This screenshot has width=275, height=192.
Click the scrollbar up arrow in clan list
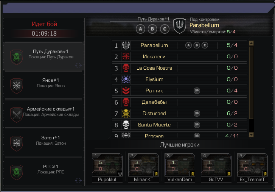251,43
